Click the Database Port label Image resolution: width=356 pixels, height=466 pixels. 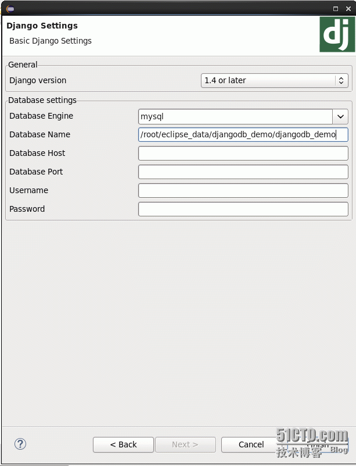[x=36, y=172]
